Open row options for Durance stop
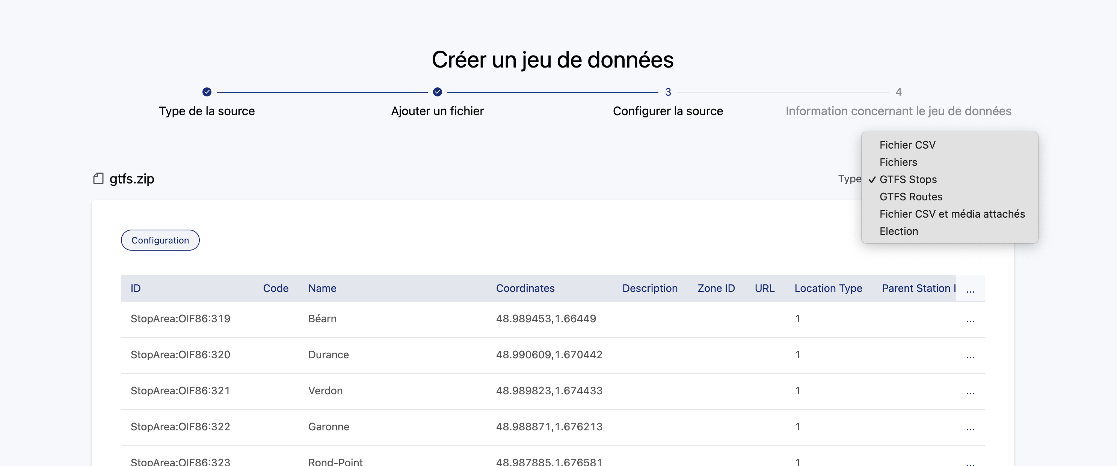1117x466 pixels. [x=970, y=356]
